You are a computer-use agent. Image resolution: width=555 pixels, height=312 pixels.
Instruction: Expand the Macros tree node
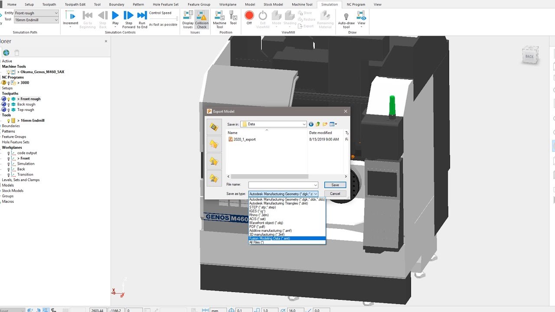[8, 201]
